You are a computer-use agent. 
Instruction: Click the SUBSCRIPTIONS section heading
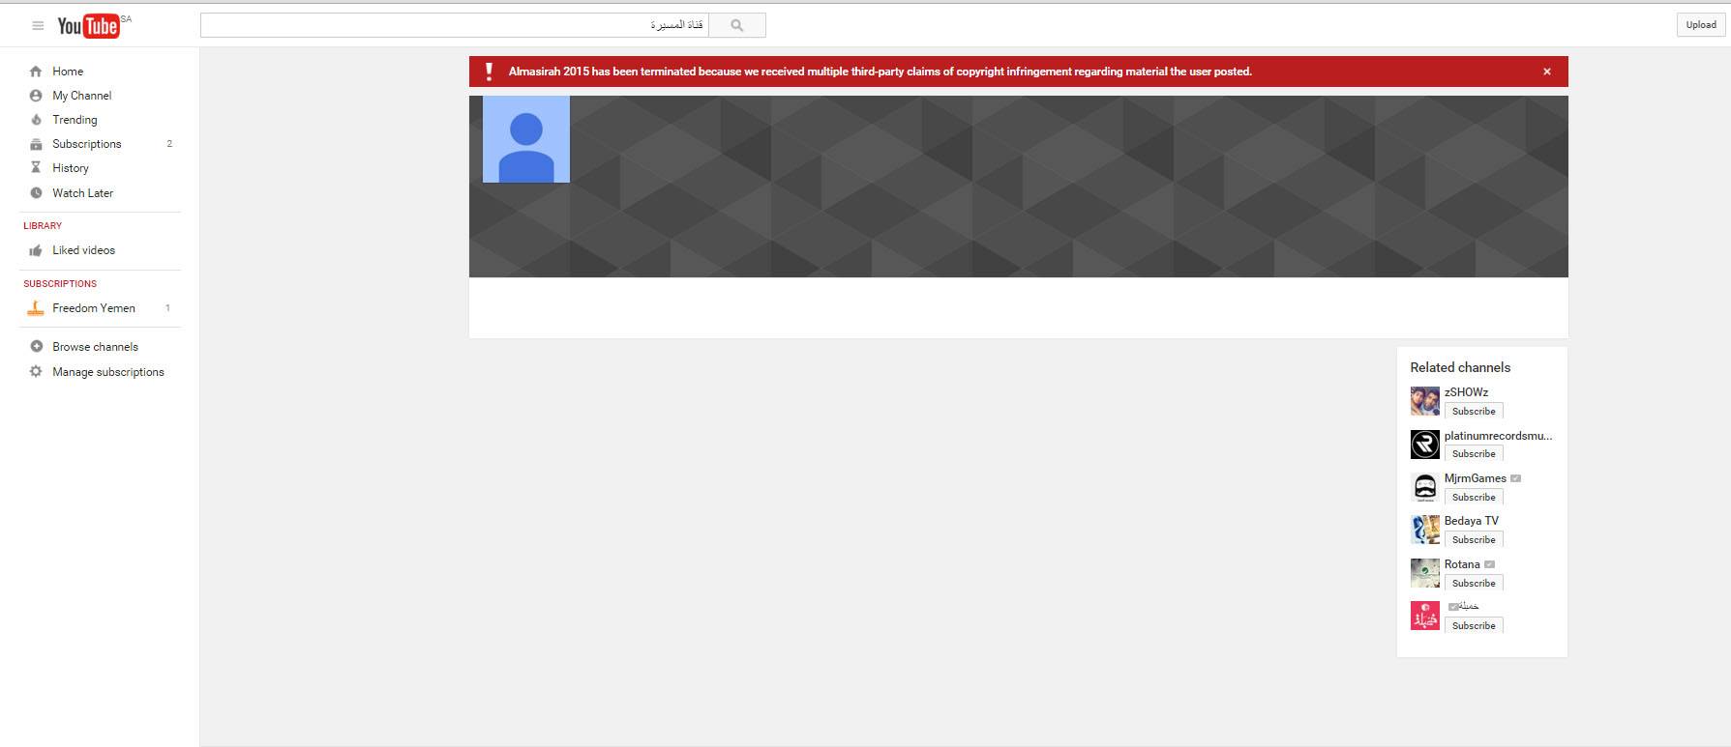(60, 284)
